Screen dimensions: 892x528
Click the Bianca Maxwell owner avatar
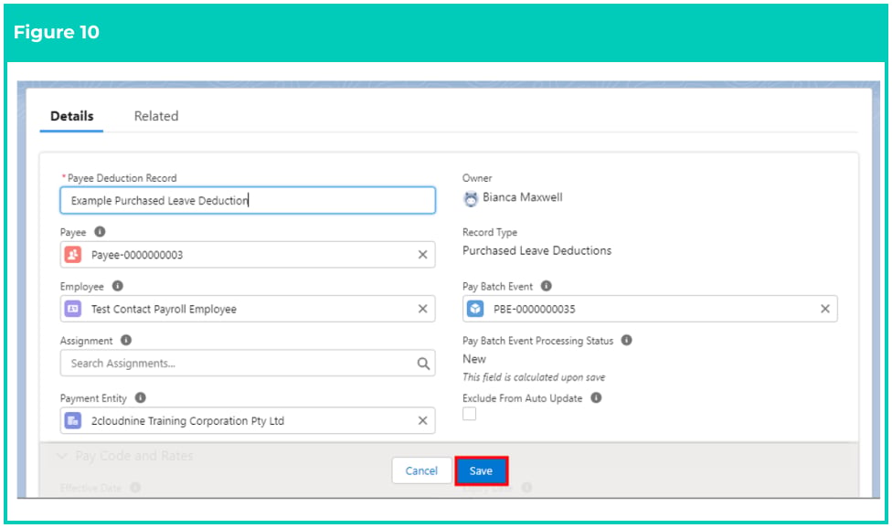click(471, 198)
